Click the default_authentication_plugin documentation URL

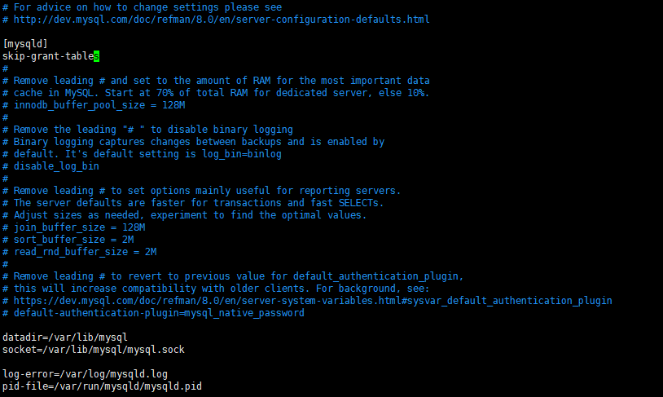coord(313,301)
